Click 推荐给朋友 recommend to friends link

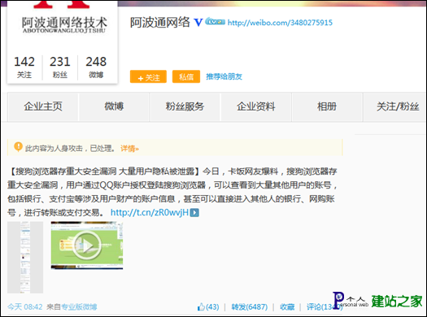[x=224, y=76]
